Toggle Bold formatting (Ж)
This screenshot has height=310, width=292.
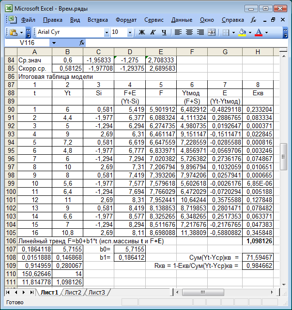point(141,32)
